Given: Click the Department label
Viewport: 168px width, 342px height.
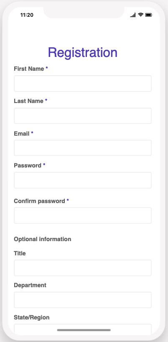Looking at the screenshot, I should coord(30,285).
